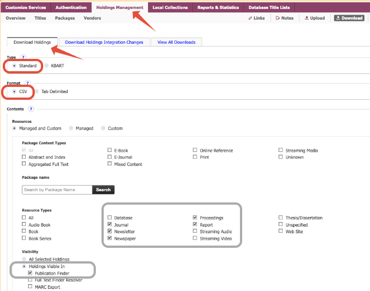The width and height of the screenshot is (370, 291).
Task: Switch to the Authentication tab
Action: 71,7
